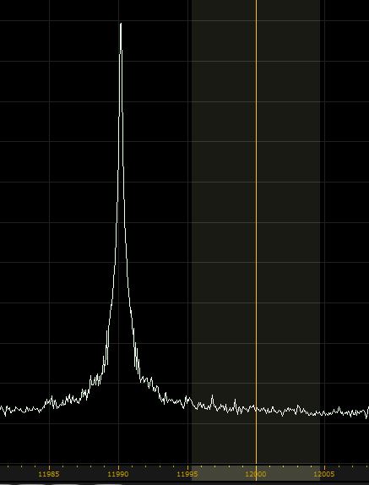Click inside shaded passband left of tuning line
Viewport: 369px width, 485px height.
[224, 232]
